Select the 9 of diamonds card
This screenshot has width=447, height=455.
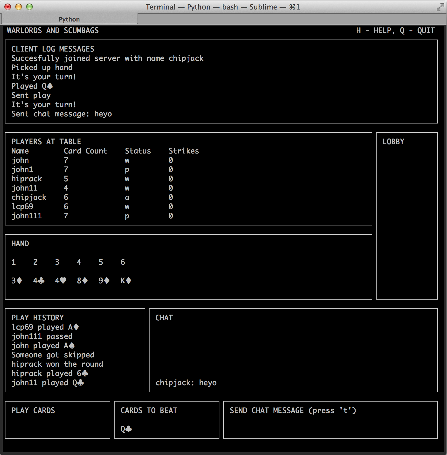[x=104, y=281]
